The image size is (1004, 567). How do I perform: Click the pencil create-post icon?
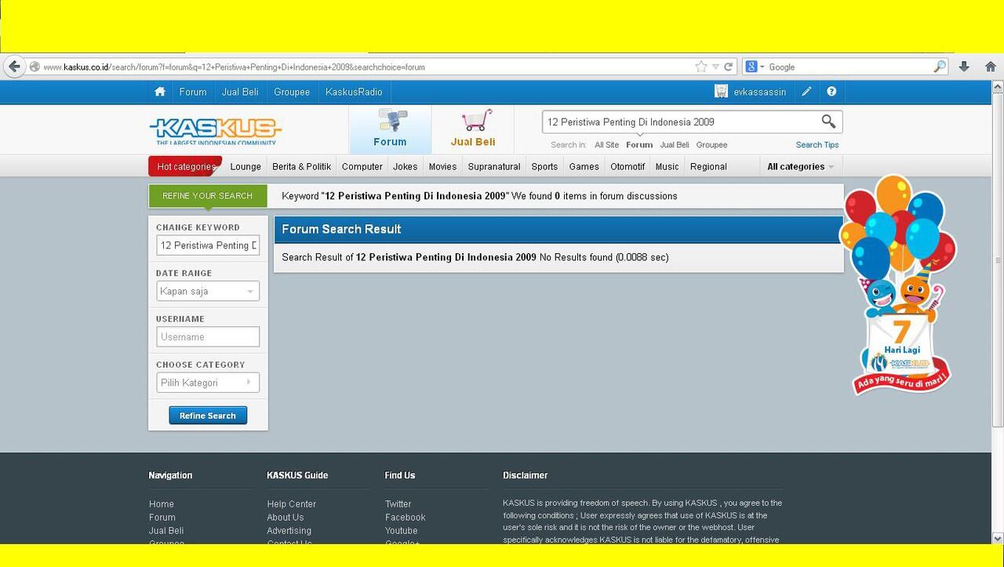pos(806,92)
